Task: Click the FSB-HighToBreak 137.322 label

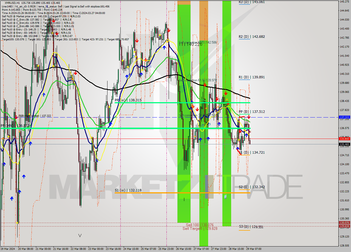Action: click(x=35, y=116)
